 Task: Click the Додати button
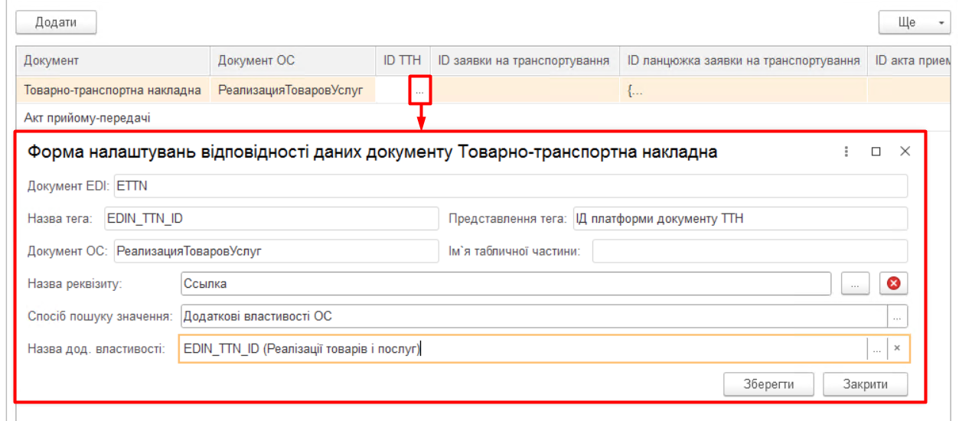[56, 23]
